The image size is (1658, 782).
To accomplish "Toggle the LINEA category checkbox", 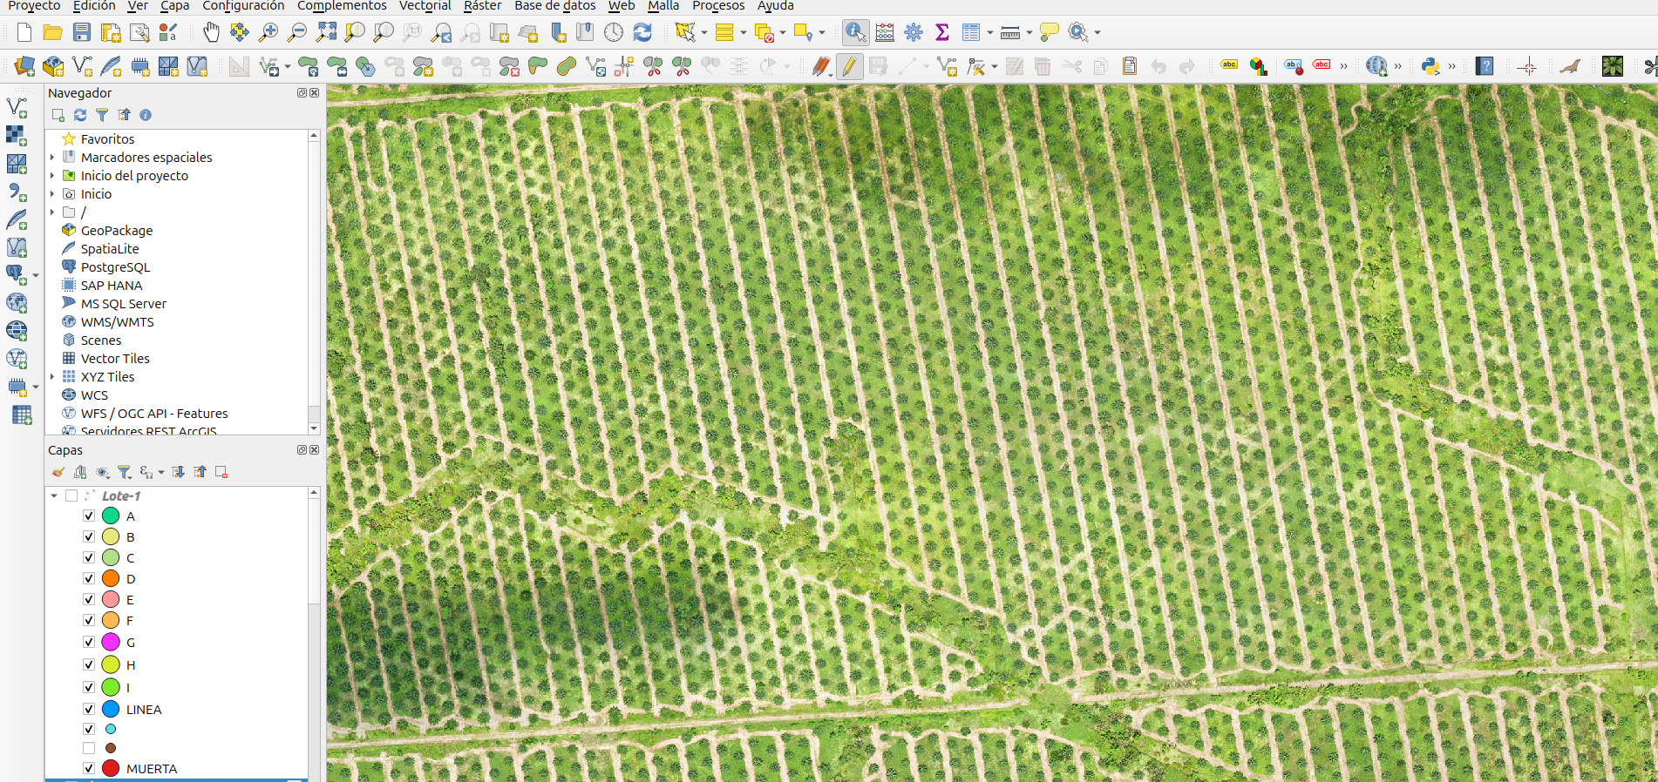I will [89, 709].
